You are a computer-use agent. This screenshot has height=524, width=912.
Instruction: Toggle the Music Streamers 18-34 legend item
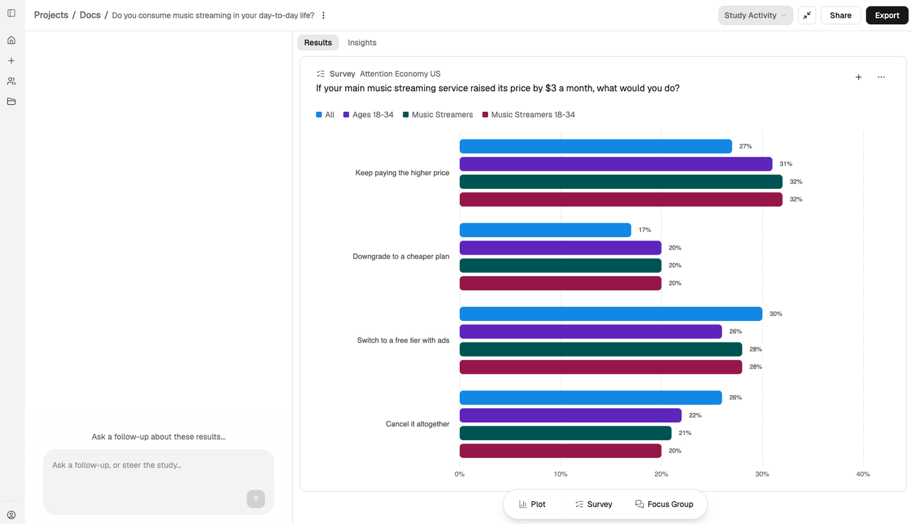pos(528,115)
